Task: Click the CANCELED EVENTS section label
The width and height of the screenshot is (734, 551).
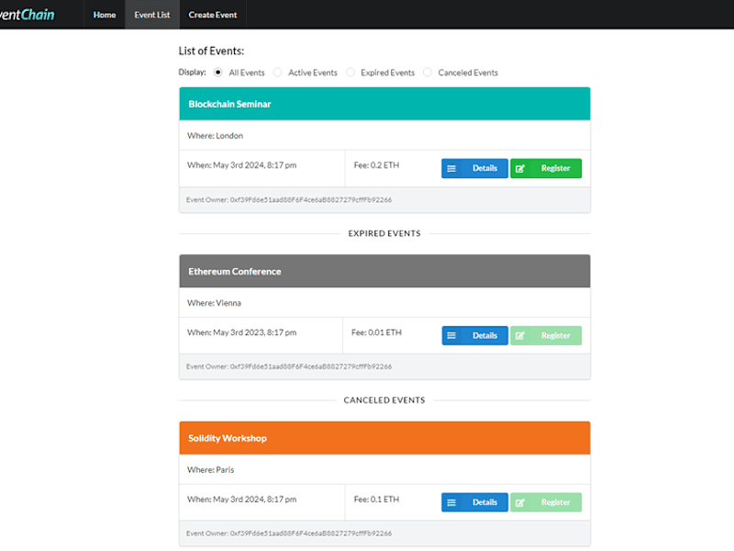Action: 384,400
